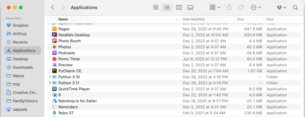Expand the Python 3.10 folder
The image size is (305, 117).
click(x=50, y=77)
